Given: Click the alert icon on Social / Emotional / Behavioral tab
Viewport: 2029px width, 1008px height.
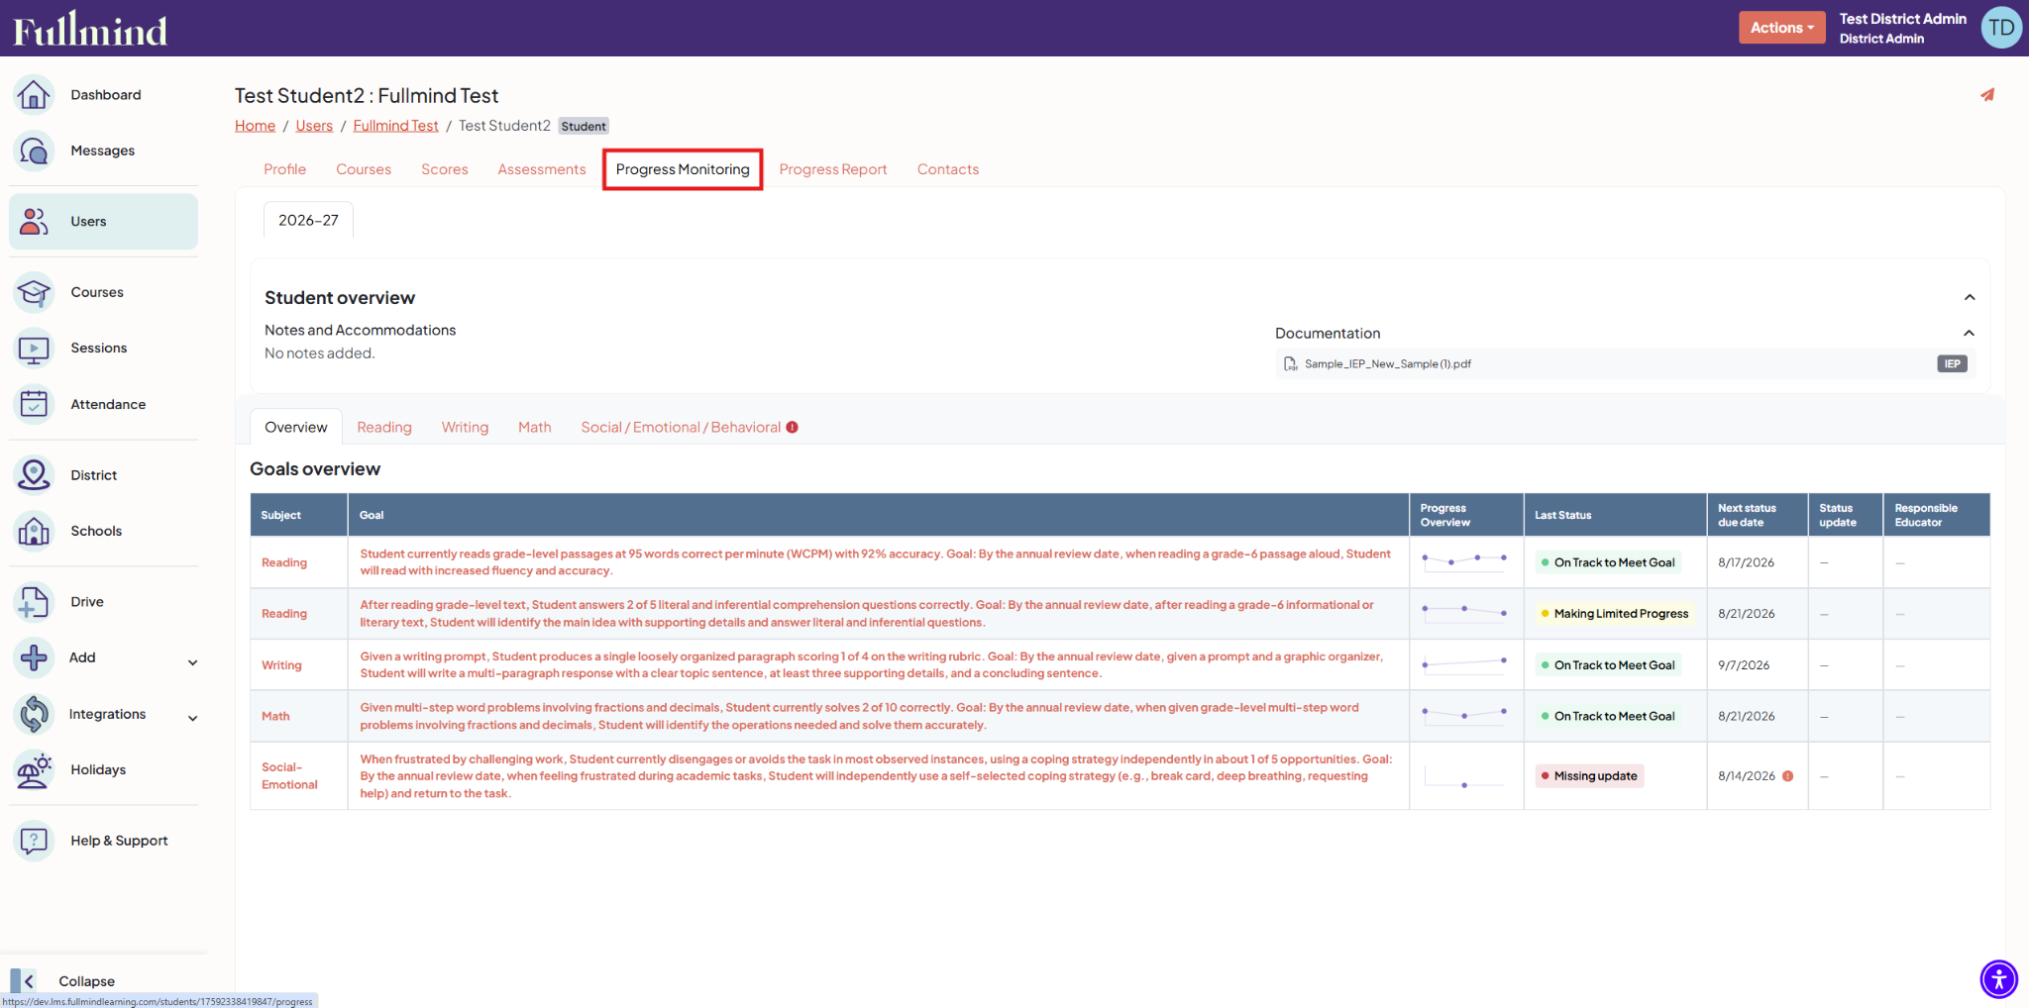Looking at the screenshot, I should 793,428.
